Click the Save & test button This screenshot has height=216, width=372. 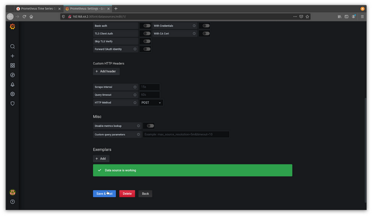pyautogui.click(x=104, y=194)
